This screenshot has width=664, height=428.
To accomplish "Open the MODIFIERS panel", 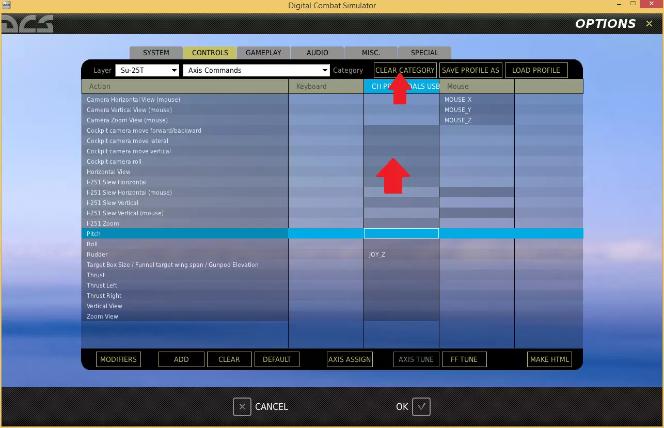I will pos(119,359).
